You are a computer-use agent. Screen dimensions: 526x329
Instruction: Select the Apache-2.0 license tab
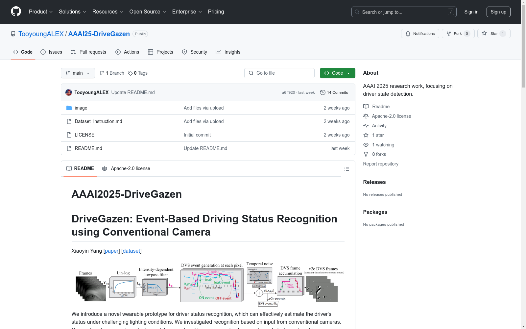click(x=126, y=168)
